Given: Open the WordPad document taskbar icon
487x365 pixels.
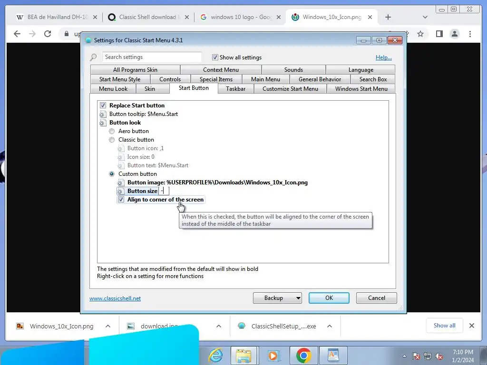Looking at the screenshot, I should click(x=332, y=355).
